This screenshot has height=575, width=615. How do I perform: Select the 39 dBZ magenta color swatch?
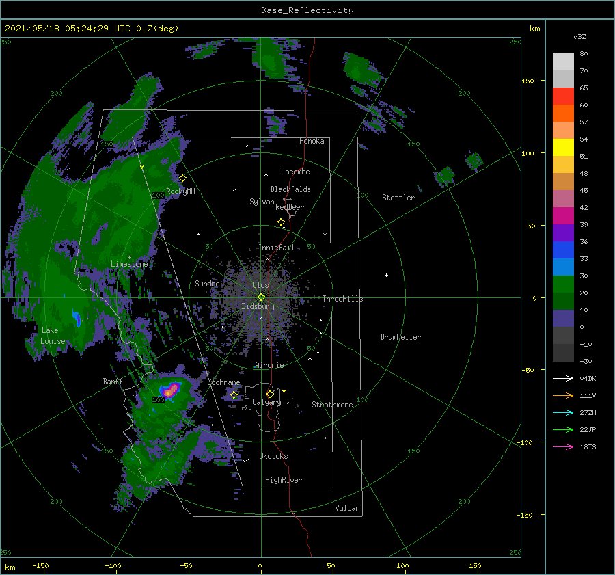(563, 216)
